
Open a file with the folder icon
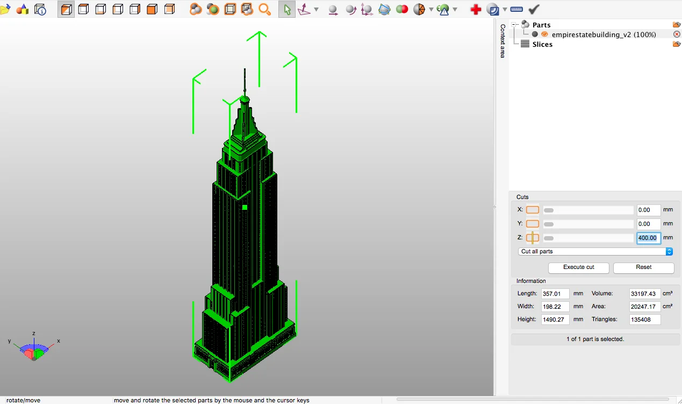[4, 9]
